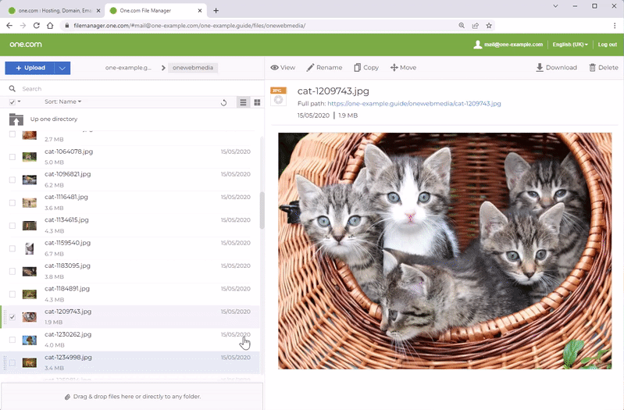This screenshot has height=410, width=624.
Task: Click the Download file icon
Action: [x=540, y=68]
